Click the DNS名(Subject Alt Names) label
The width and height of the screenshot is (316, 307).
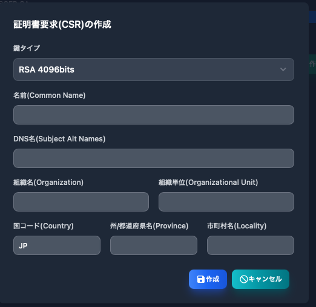pos(59,139)
